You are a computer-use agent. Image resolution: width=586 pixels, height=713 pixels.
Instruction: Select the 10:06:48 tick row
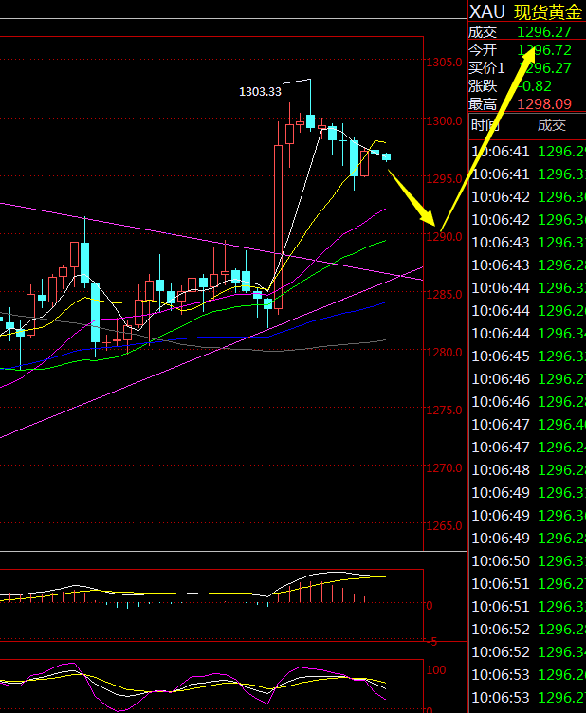pyautogui.click(x=527, y=469)
